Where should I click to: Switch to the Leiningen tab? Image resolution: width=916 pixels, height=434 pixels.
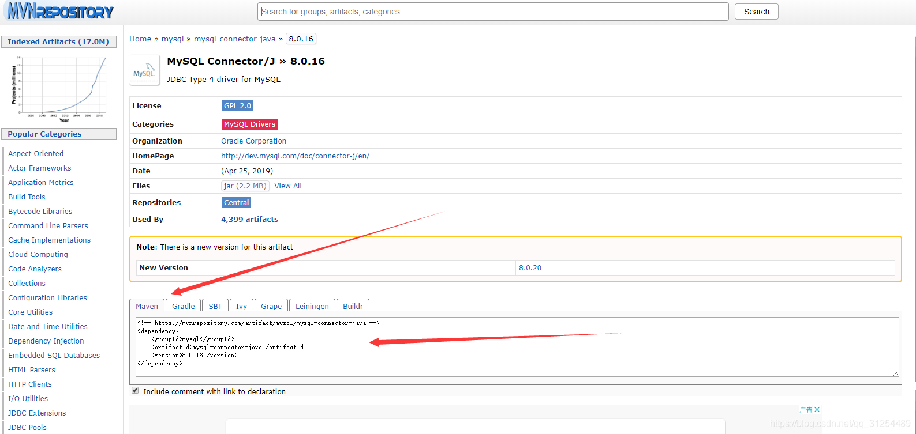coord(312,306)
